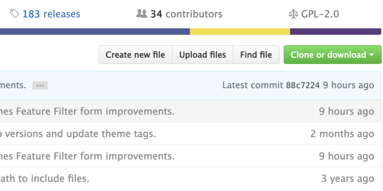Viewport: 383px width, 191px height.
Task: Open latest commit hash 88c7224
Action: click(x=303, y=85)
